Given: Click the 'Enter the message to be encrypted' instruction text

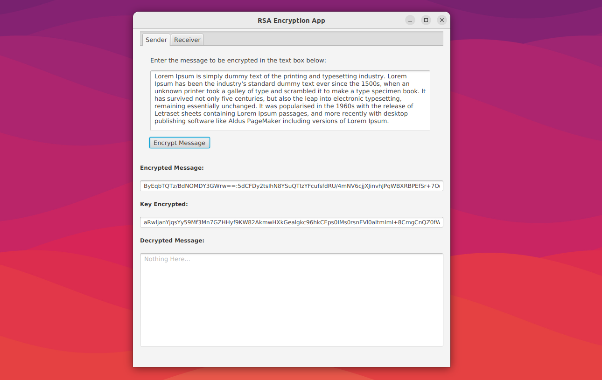Looking at the screenshot, I should coord(238,61).
